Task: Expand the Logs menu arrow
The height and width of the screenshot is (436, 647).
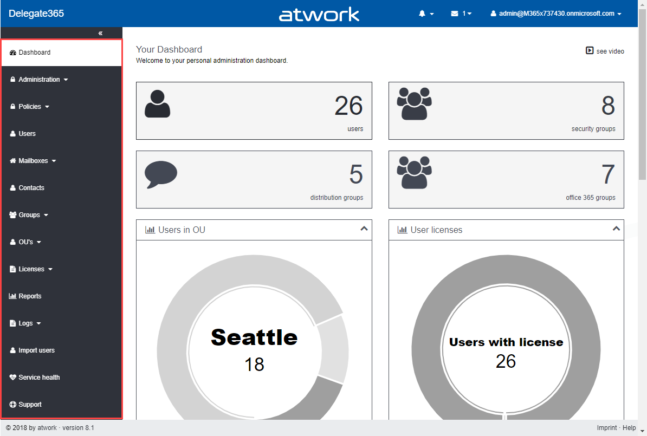Action: 39,323
